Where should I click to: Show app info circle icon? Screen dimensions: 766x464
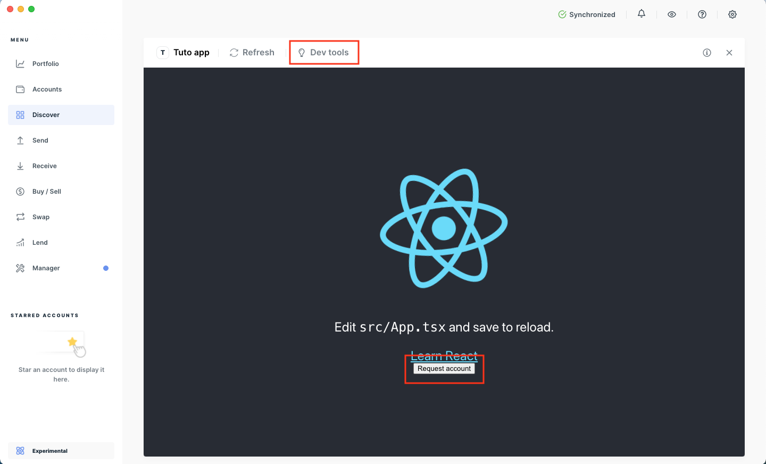point(707,52)
